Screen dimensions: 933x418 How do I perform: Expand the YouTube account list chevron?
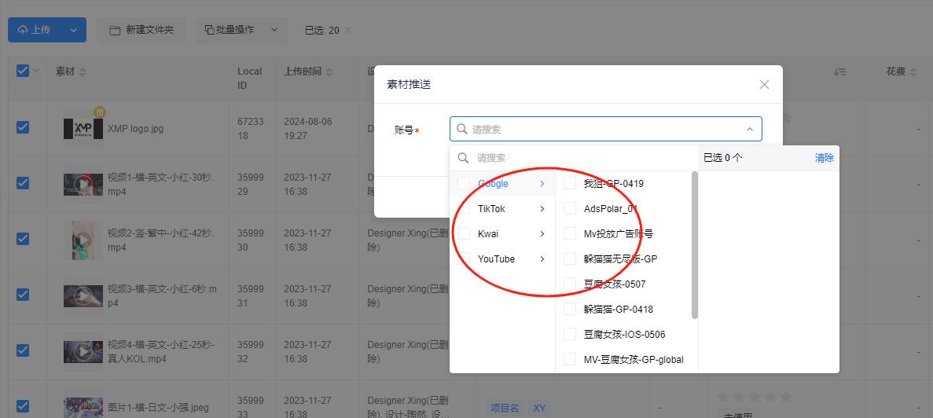tap(542, 258)
